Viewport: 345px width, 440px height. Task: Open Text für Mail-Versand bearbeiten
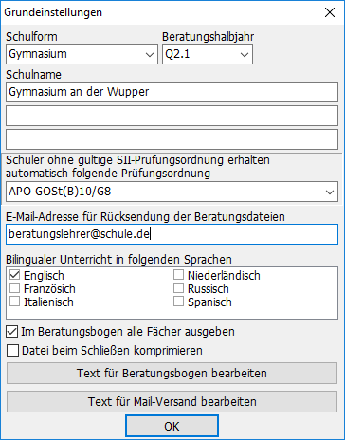(x=172, y=402)
